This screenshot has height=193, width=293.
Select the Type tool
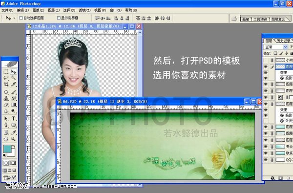tap(13, 119)
